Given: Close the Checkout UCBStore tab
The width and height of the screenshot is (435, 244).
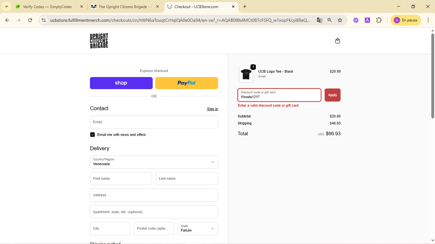Looking at the screenshot, I should pyautogui.click(x=233, y=7).
